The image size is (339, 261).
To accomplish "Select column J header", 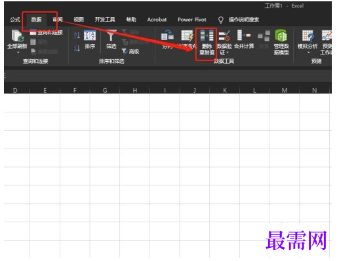I will [195, 90].
